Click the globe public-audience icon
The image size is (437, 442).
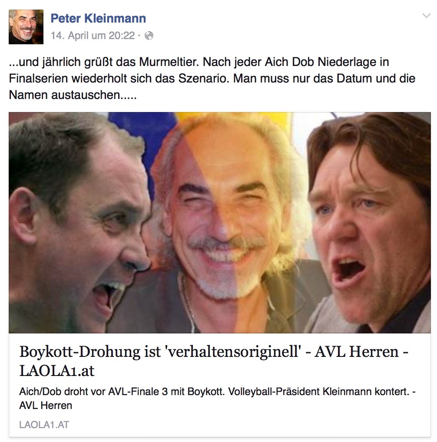149,36
